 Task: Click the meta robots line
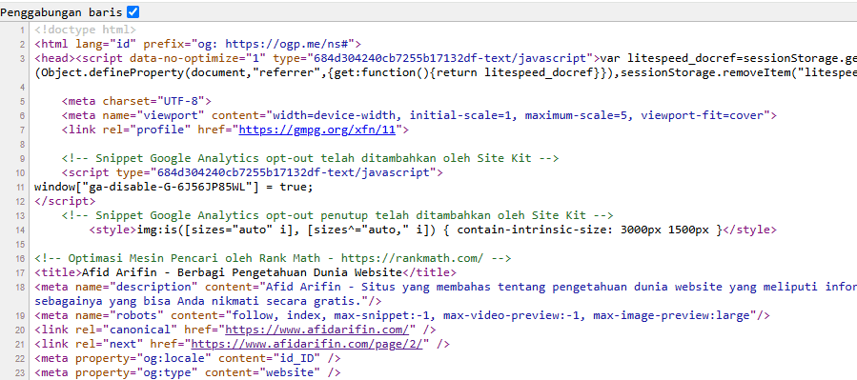(402, 315)
